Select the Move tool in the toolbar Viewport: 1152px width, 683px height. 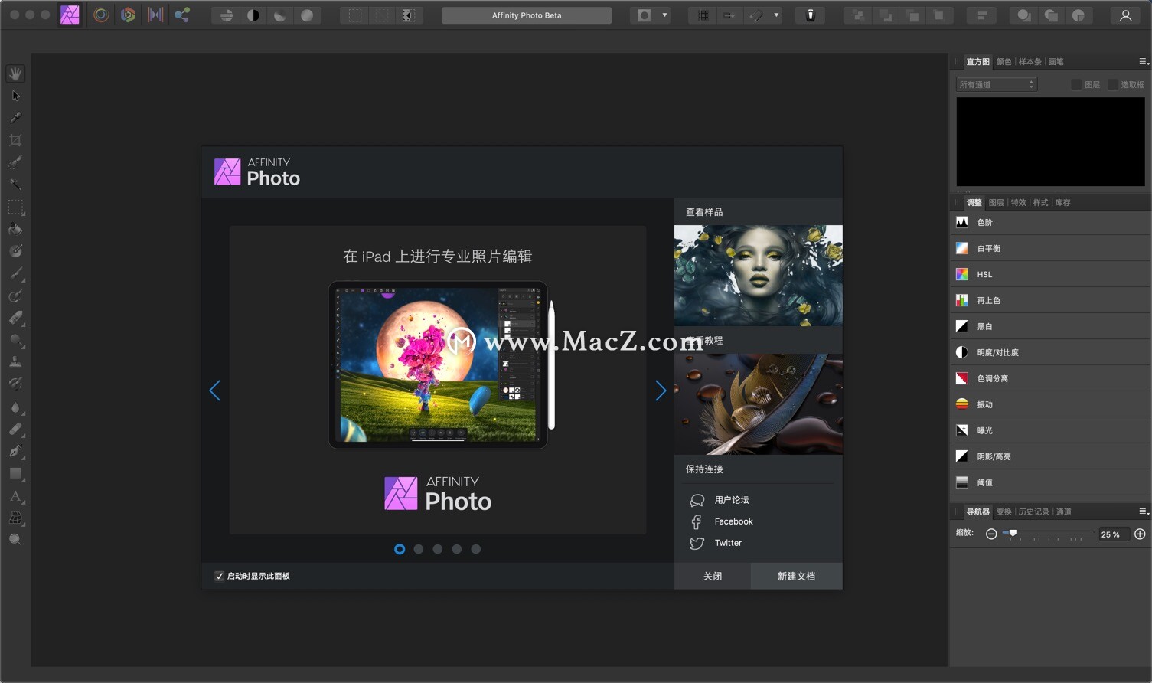[15, 95]
